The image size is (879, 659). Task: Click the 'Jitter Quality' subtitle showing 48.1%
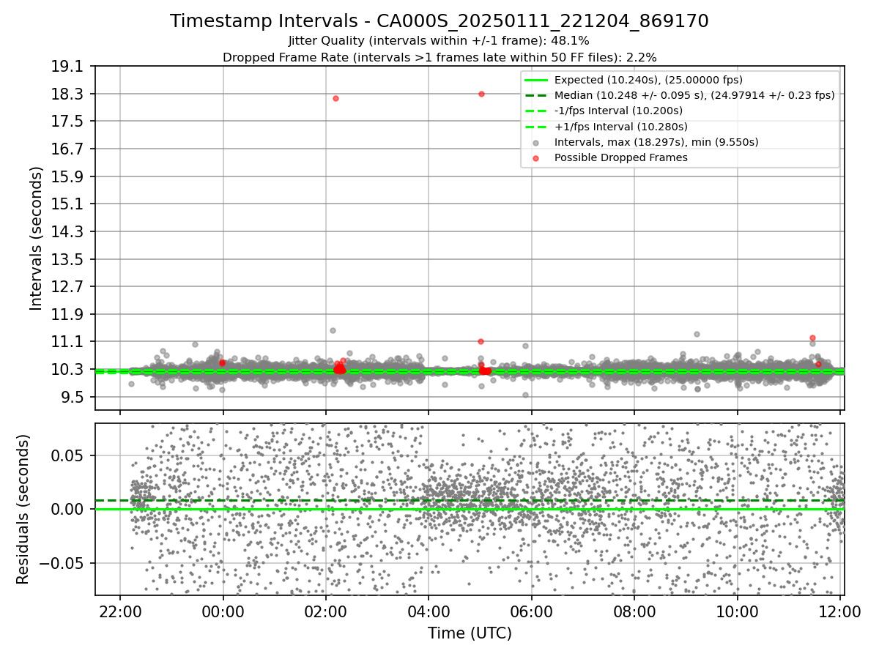point(439,41)
